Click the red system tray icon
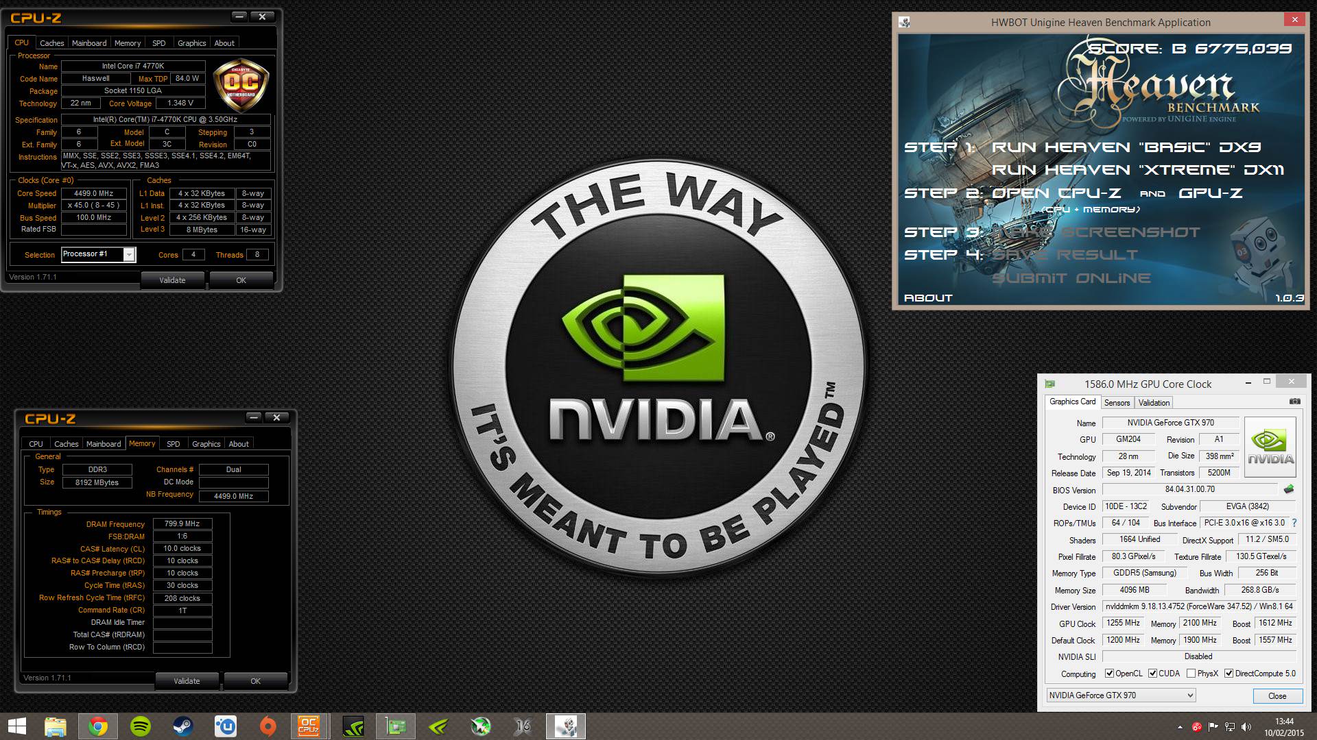Screen dimensions: 1317x740 [1197, 727]
